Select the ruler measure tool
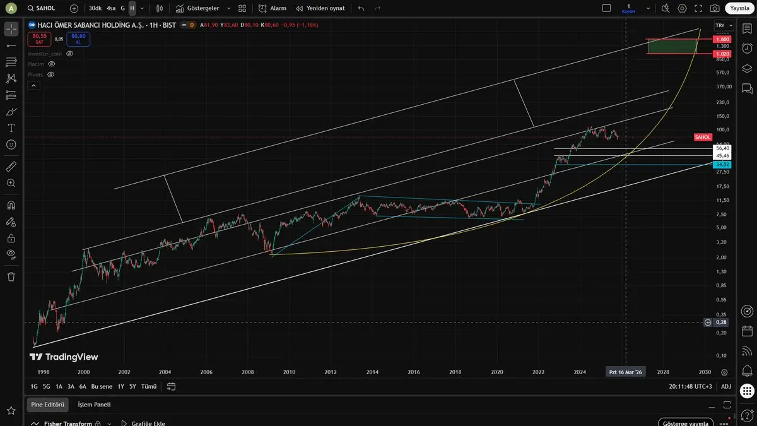Viewport: 757px width, 426px height. tap(11, 167)
